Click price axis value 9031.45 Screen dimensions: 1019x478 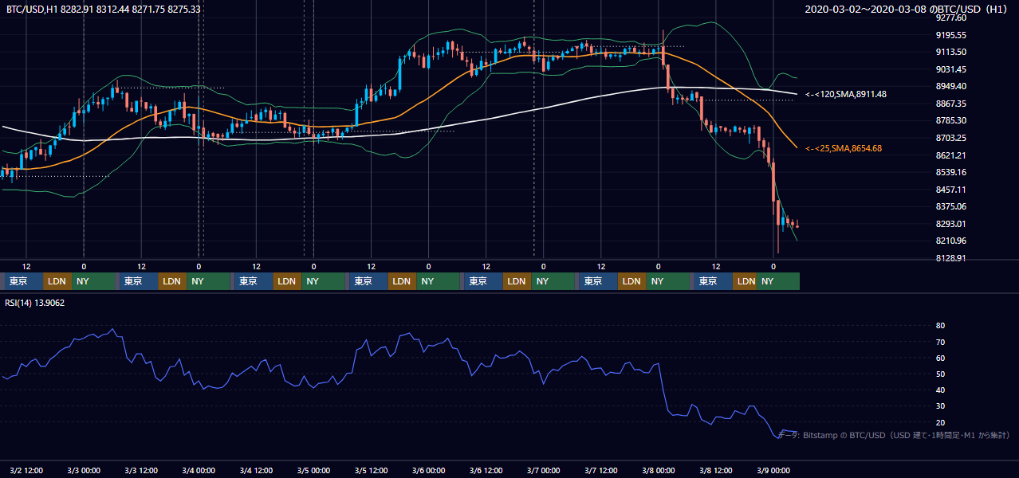[x=951, y=69]
